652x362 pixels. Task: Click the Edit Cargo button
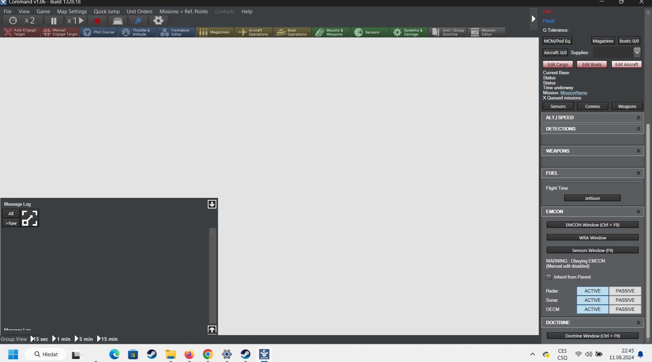tap(558, 64)
